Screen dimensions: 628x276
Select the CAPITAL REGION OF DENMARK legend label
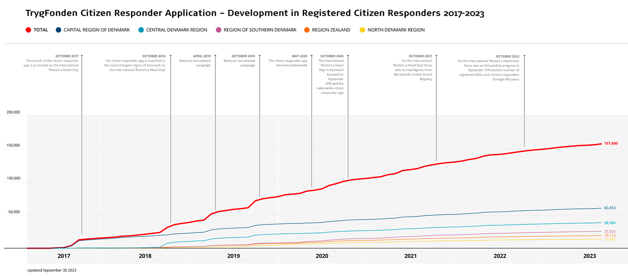[x=97, y=30]
